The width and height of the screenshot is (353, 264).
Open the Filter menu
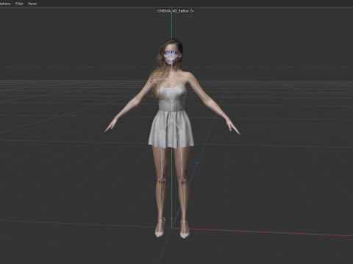(19, 4)
